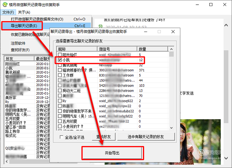232x168 pixels.
Task: Click the chat photo thumbnail of woman
Action: [201, 142]
